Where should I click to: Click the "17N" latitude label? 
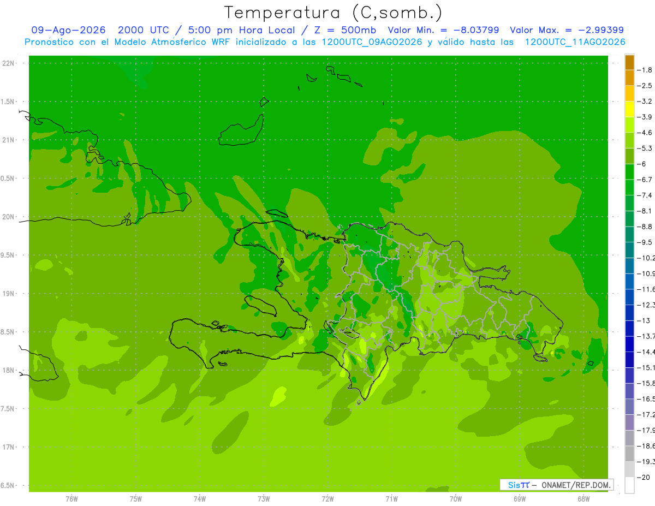coord(8,447)
